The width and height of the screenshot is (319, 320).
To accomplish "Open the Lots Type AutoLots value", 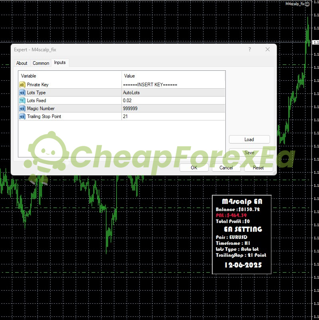I will point(173,93).
